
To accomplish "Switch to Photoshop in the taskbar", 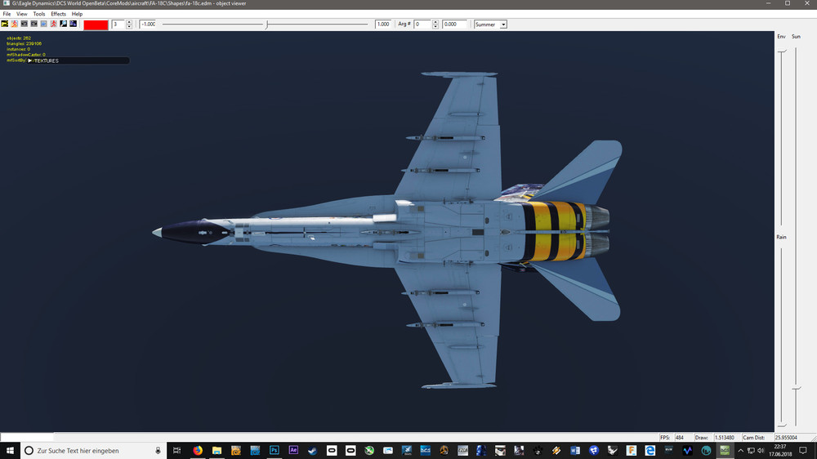I will pos(274,451).
